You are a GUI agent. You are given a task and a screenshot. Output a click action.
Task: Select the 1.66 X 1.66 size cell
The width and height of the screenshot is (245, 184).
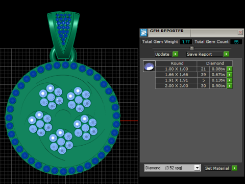pos(176,75)
